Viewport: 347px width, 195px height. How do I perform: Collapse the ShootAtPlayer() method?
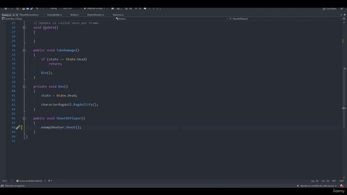coord(24,119)
